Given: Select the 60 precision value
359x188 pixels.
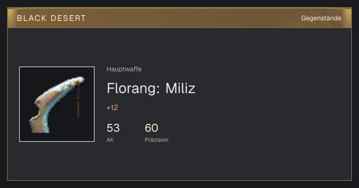Looking at the screenshot, I should coord(151,128).
